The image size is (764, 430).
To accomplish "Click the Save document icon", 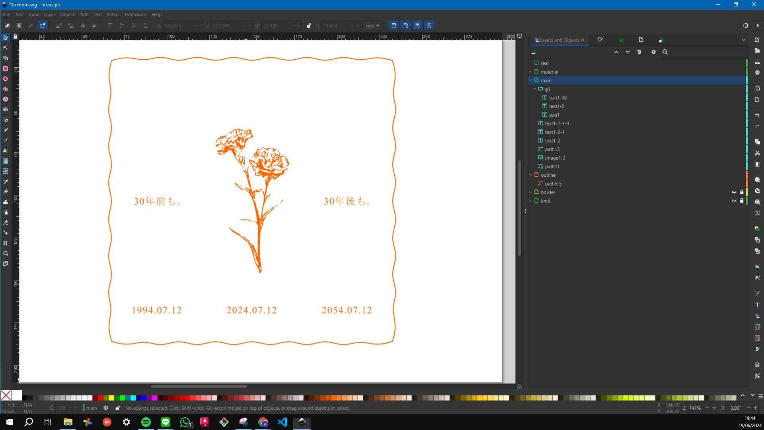I will tap(757, 62).
